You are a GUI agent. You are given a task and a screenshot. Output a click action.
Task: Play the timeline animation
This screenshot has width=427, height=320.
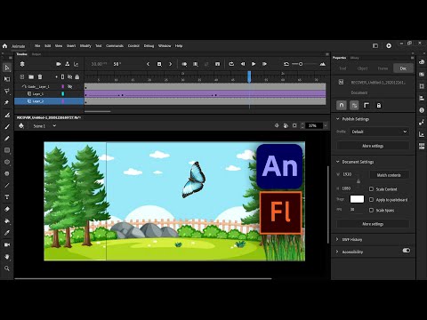[254, 64]
